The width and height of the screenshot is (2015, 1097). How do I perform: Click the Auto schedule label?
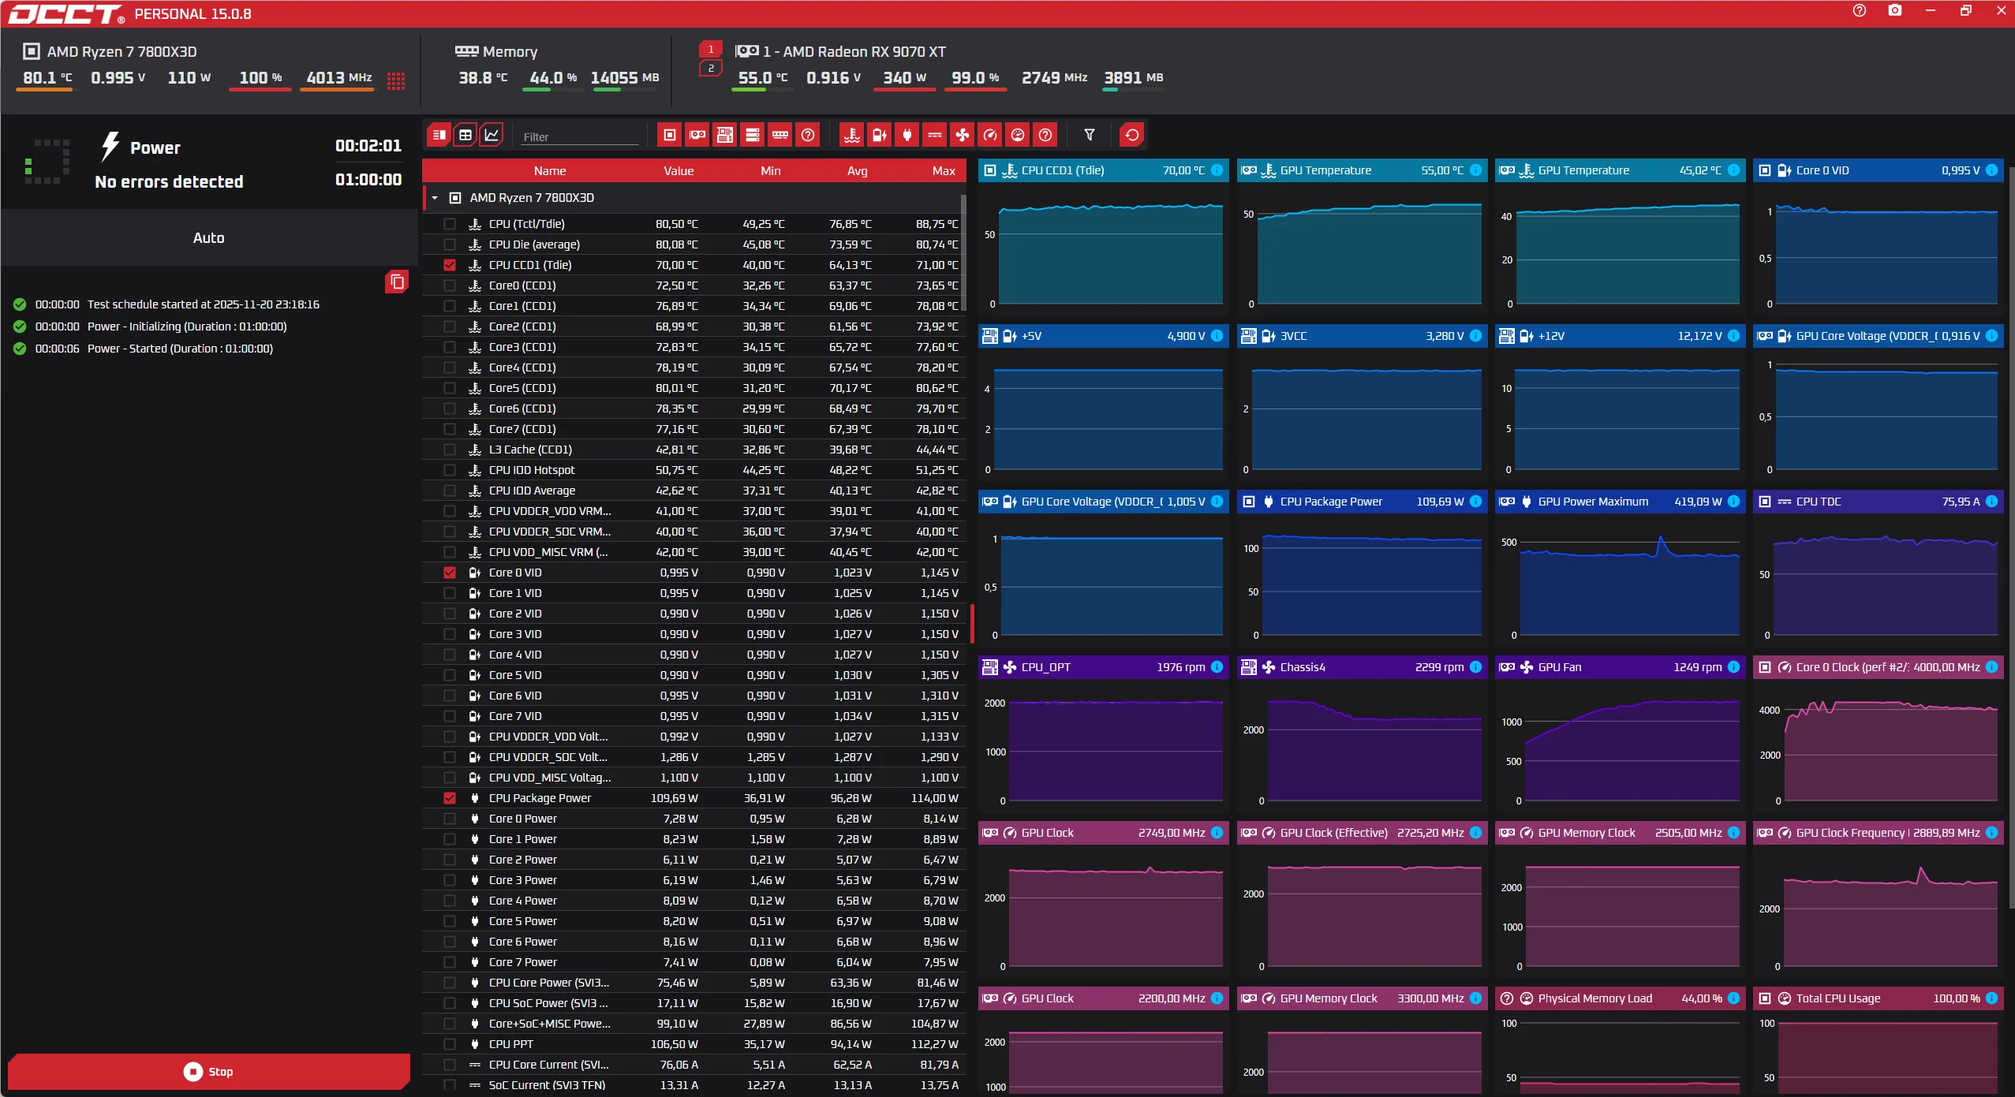point(208,238)
